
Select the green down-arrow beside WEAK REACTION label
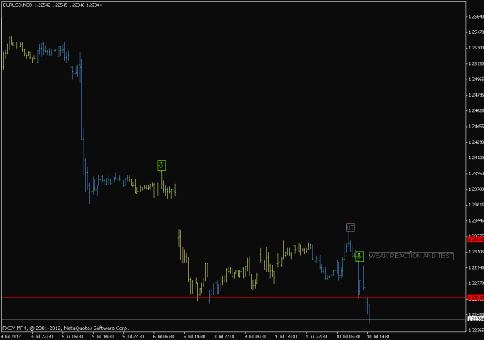click(359, 257)
